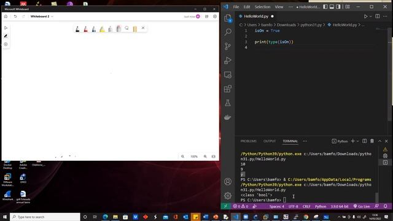Activate inking pen in Whiteboard sidebar
The height and width of the screenshot is (221, 393).
pos(6,36)
